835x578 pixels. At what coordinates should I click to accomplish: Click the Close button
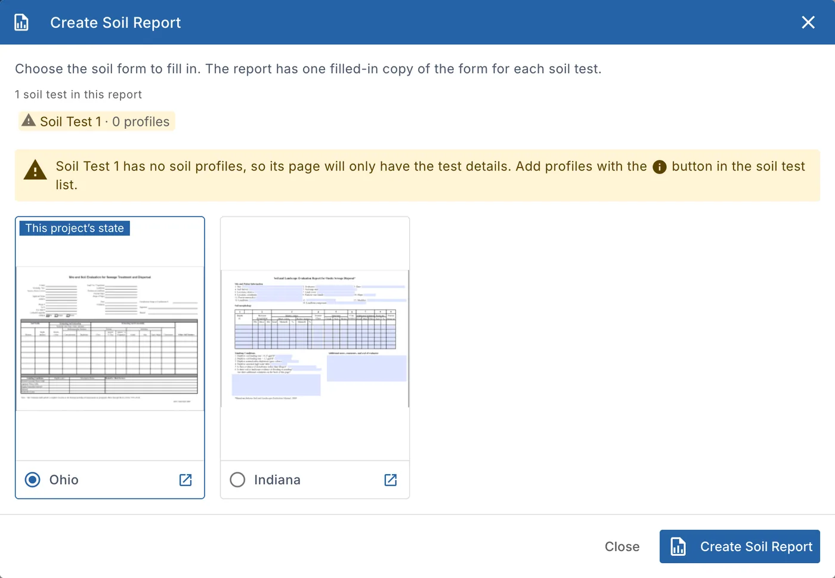[x=622, y=546]
